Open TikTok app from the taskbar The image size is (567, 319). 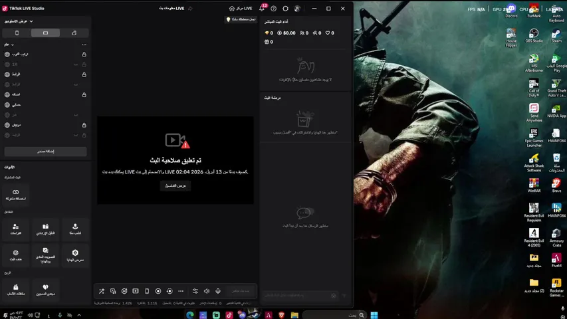pyautogui.click(x=229, y=315)
